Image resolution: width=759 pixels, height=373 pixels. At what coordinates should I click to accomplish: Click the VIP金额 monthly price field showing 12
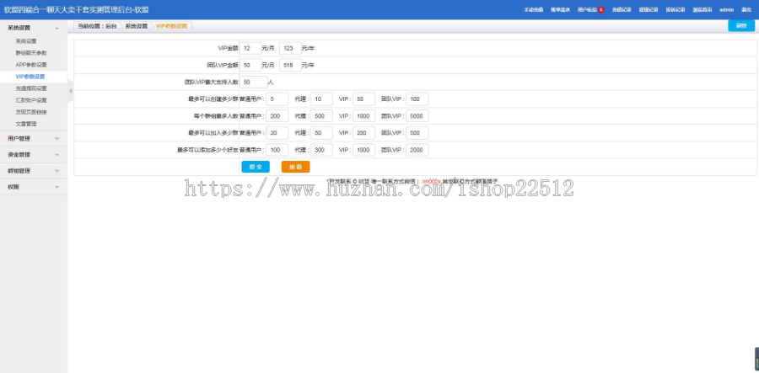[250, 48]
